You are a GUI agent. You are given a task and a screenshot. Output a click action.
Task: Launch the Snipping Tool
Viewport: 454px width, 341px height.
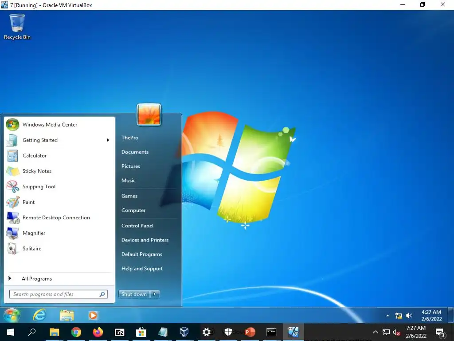tap(59, 187)
